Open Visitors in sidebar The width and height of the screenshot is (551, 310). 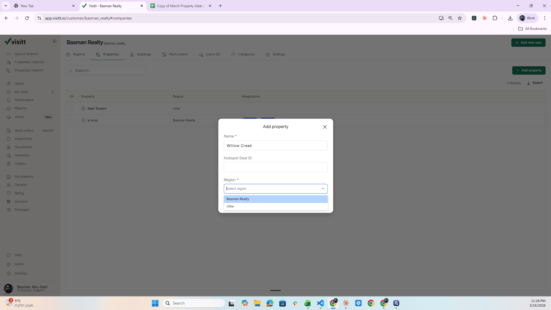coord(20,164)
